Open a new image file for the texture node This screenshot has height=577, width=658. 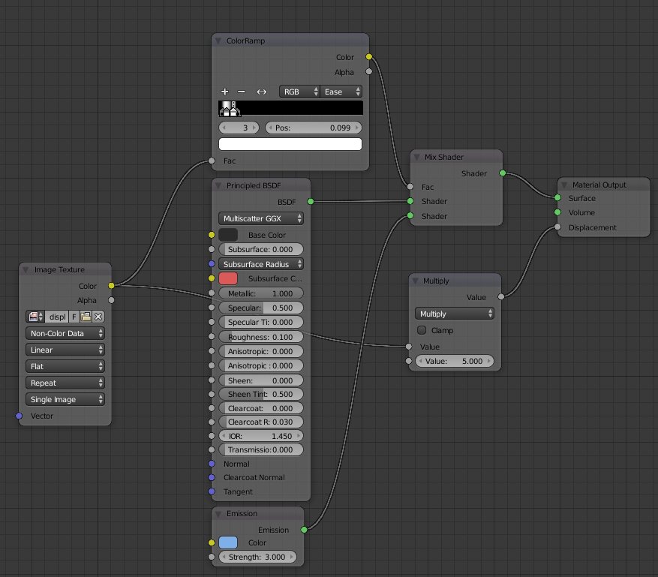86,317
